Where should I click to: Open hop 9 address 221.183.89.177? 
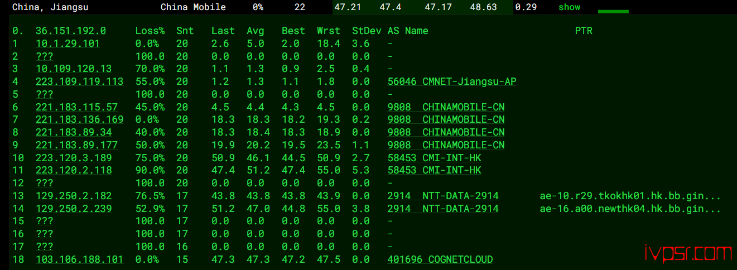pos(76,145)
